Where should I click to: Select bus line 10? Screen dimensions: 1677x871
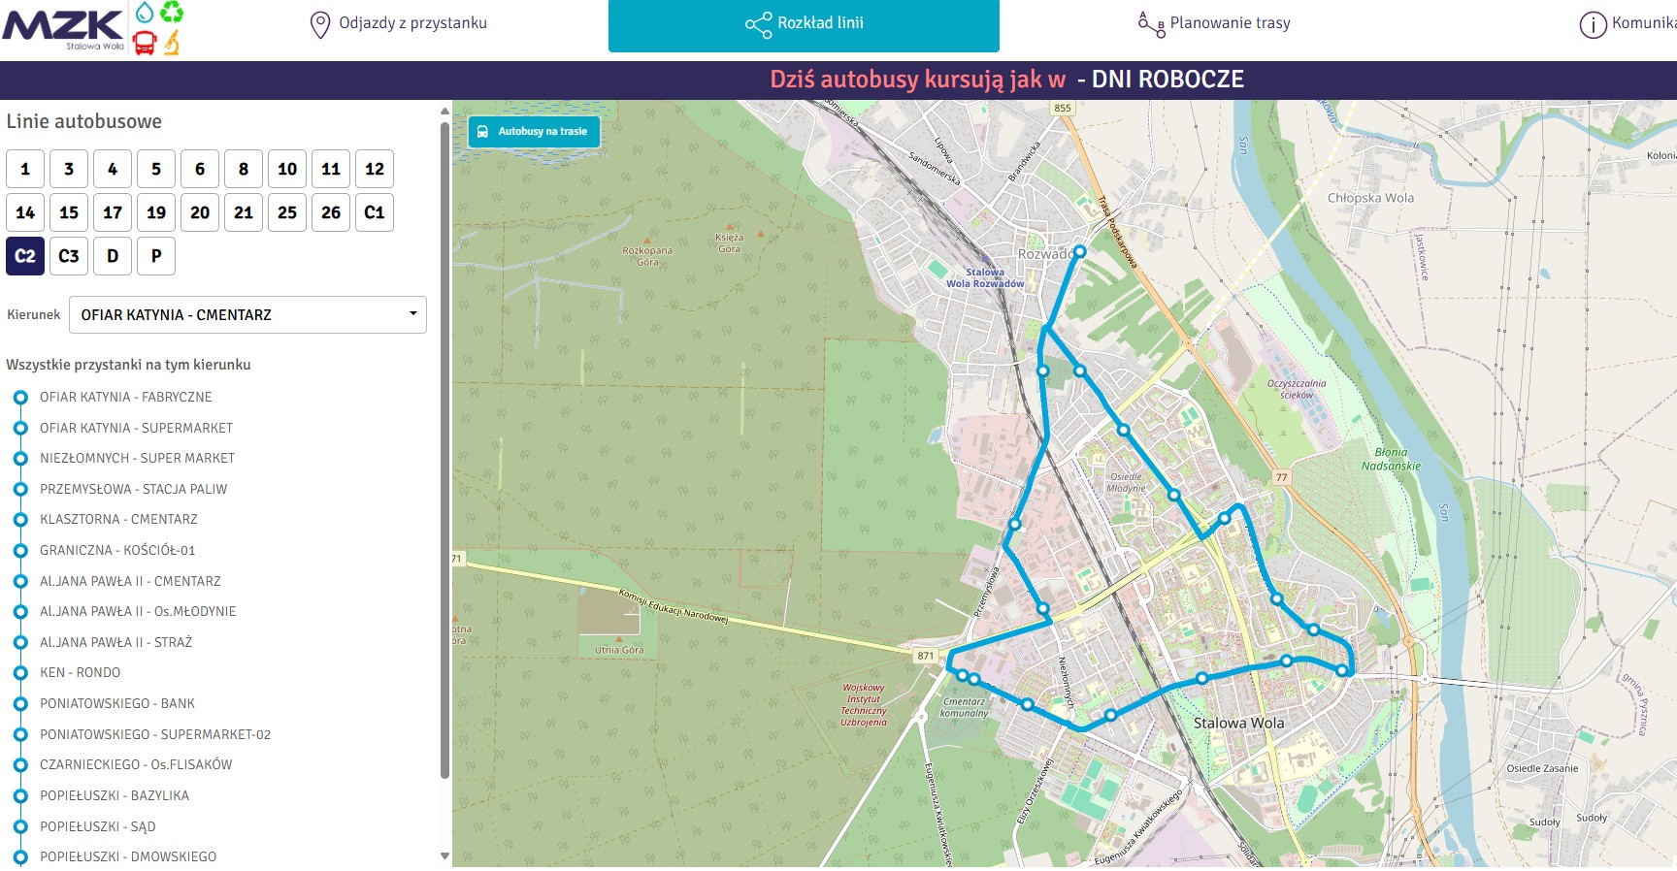287,169
